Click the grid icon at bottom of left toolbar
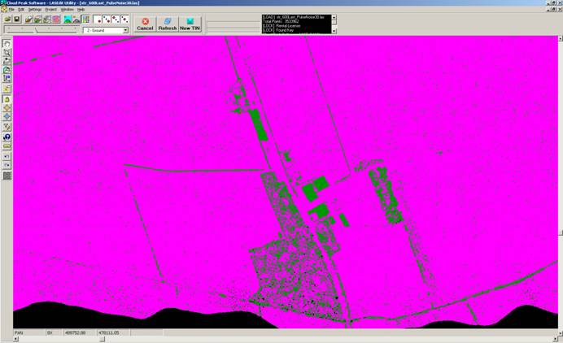The width and height of the screenshot is (563, 343). [x=7, y=175]
